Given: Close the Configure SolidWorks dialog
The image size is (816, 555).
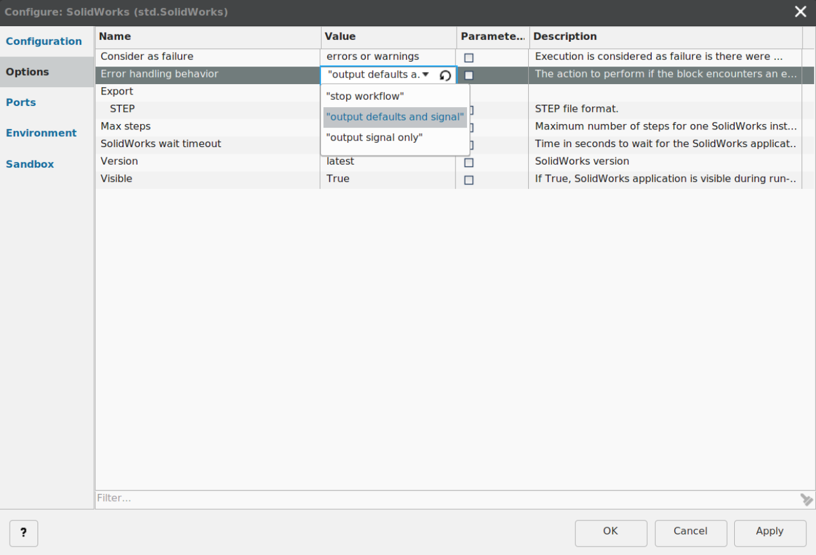Looking at the screenshot, I should [x=800, y=11].
